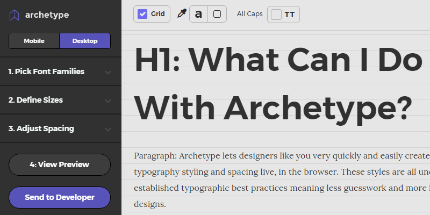430x215 pixels.
Task: Select the lowercase 'a' text color option
Action: click(x=198, y=14)
